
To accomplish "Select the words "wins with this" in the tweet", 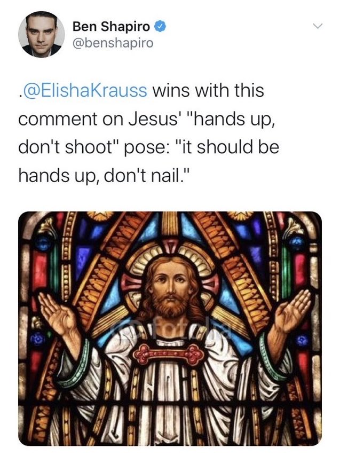I will click(x=208, y=90).
